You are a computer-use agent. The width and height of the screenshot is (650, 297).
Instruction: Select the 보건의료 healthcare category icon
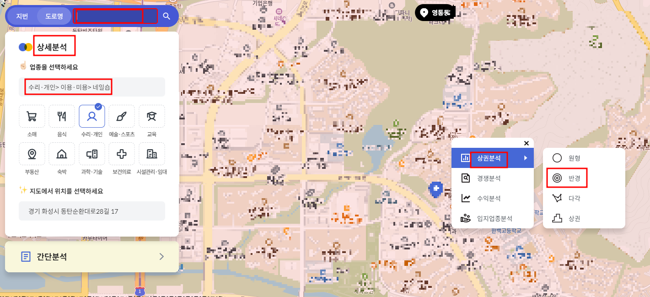[x=122, y=154]
